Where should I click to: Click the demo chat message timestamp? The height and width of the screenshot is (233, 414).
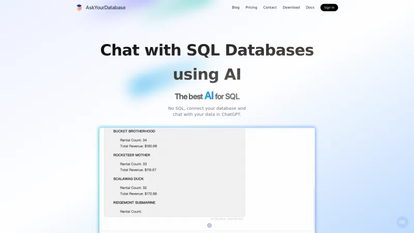(227, 219)
